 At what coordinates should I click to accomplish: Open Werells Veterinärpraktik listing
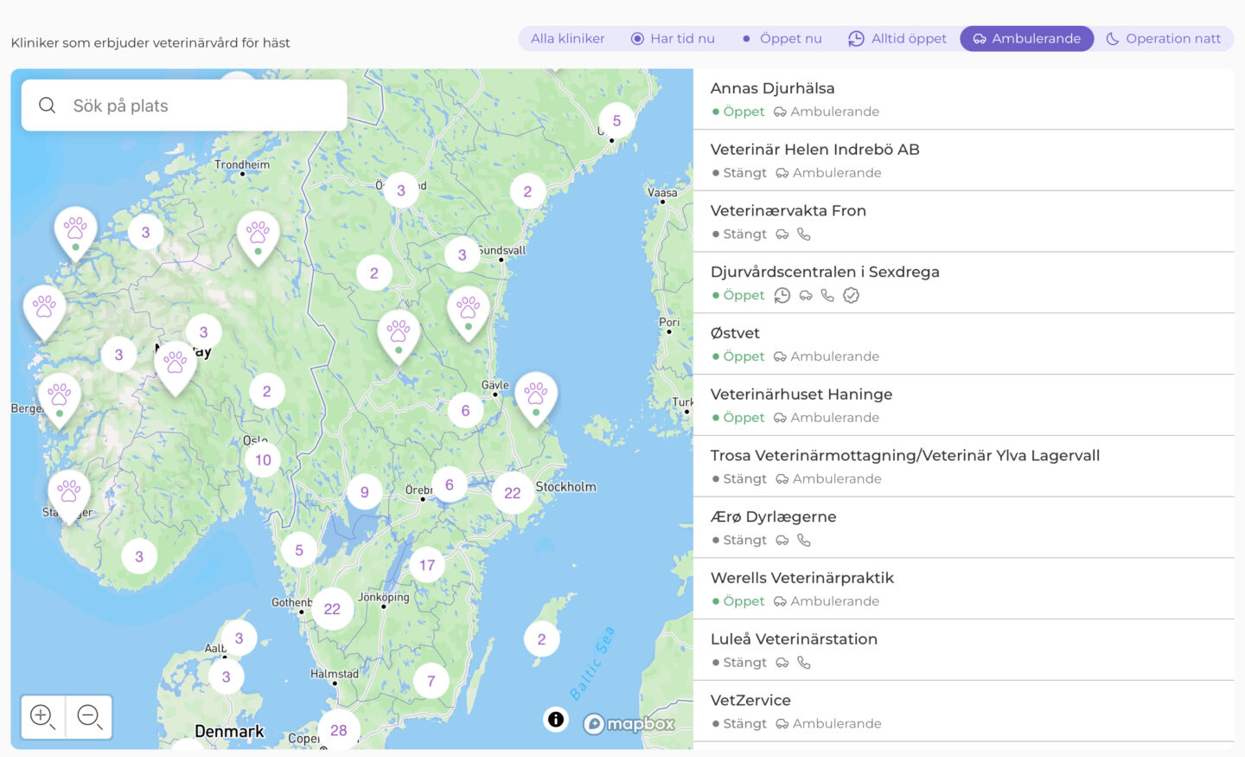coord(963,589)
